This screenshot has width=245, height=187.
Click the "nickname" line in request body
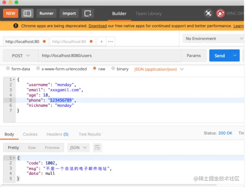tap(50, 105)
